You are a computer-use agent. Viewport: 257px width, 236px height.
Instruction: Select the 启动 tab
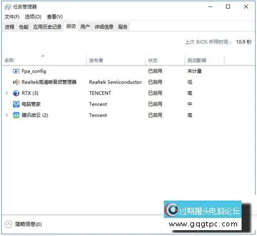tap(71, 26)
